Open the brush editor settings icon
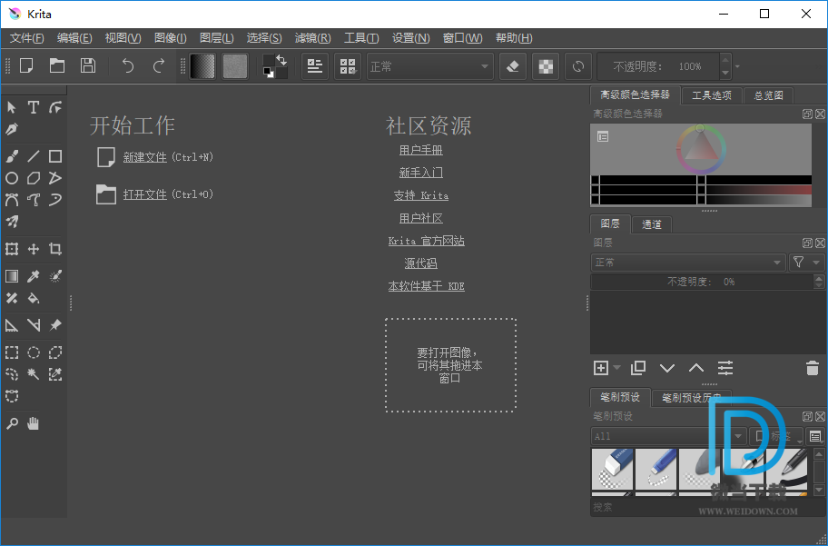This screenshot has height=546, width=828. (315, 66)
